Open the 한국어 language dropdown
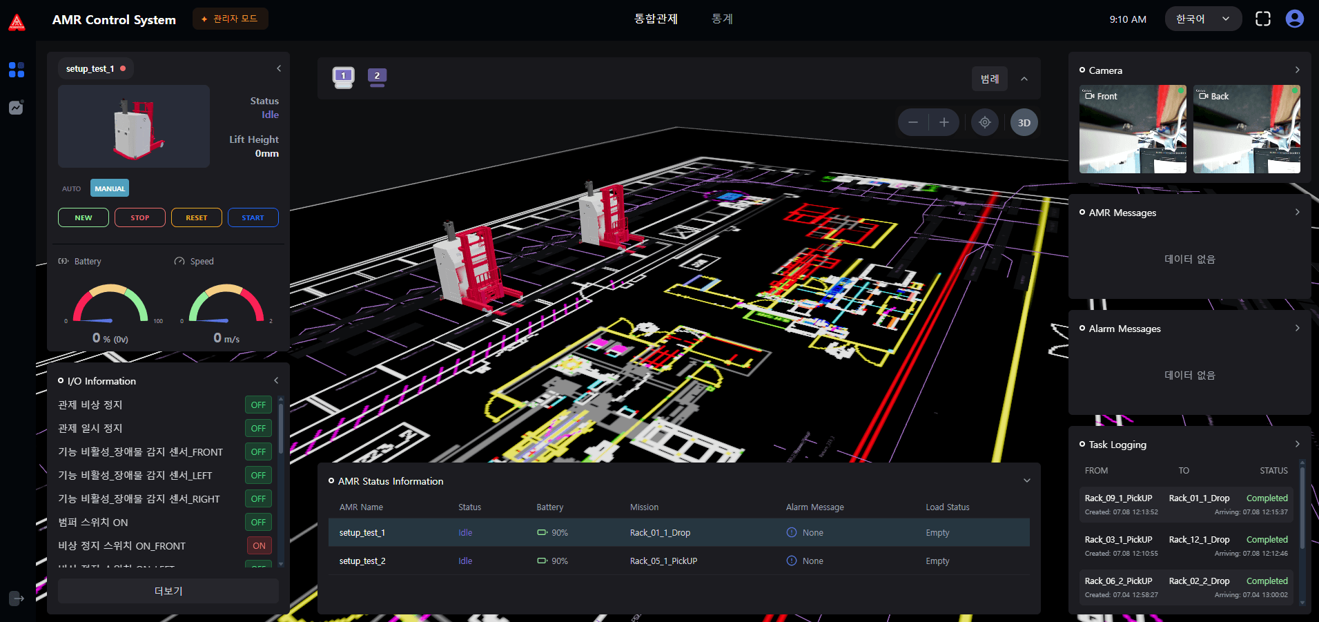The height and width of the screenshot is (622, 1319). point(1202,19)
